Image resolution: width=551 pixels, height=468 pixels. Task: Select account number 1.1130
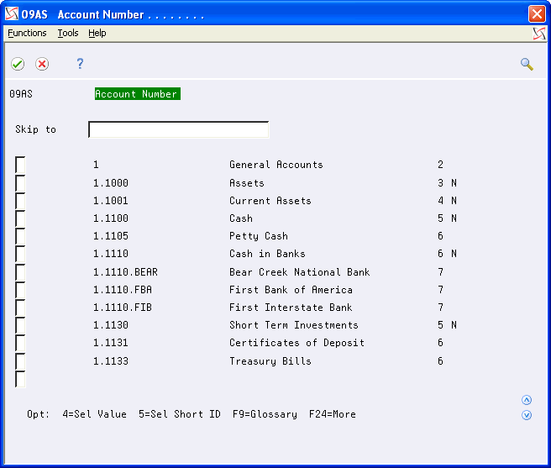[111, 325]
